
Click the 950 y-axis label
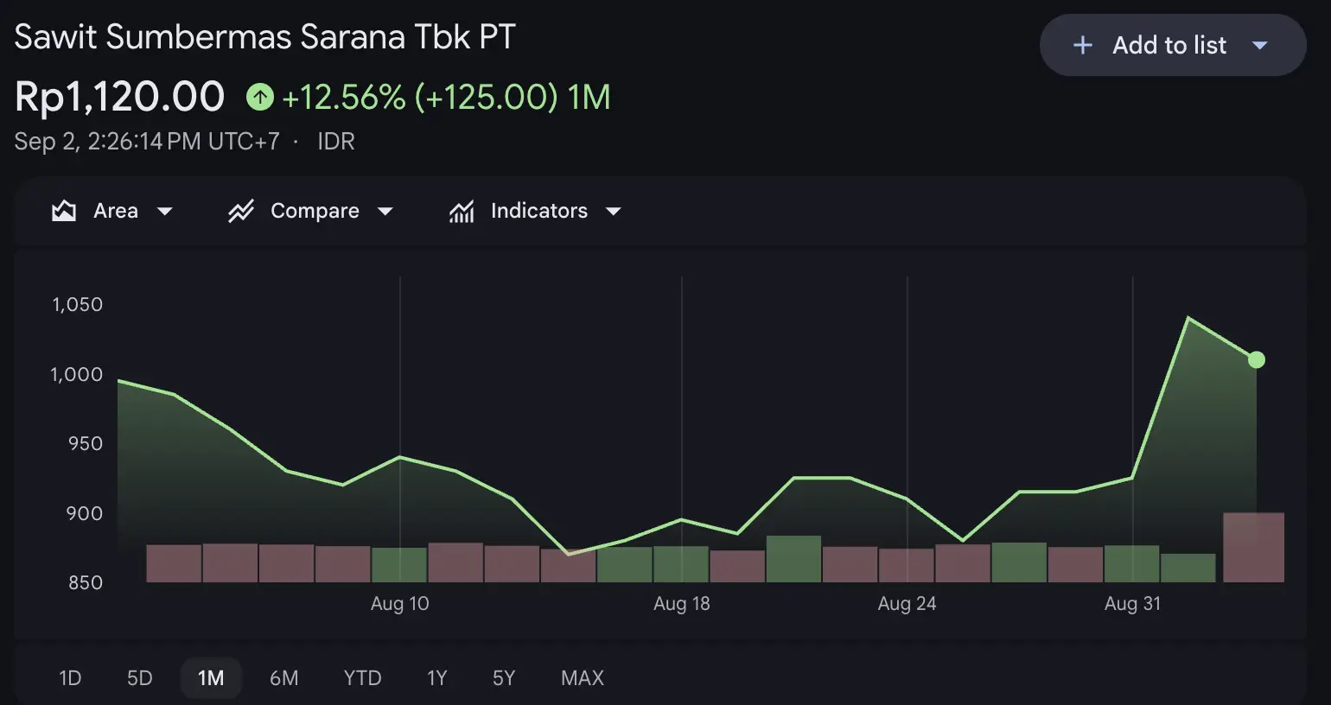[x=85, y=443]
